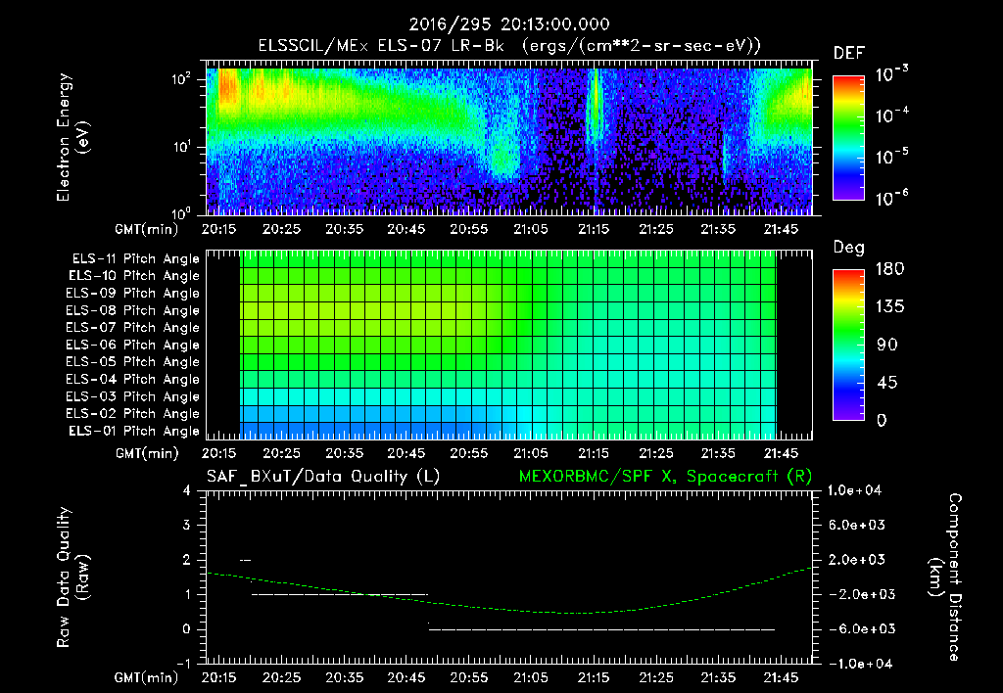Click the DEF legend label
The width and height of the screenshot is (1003, 693).
click(x=848, y=54)
